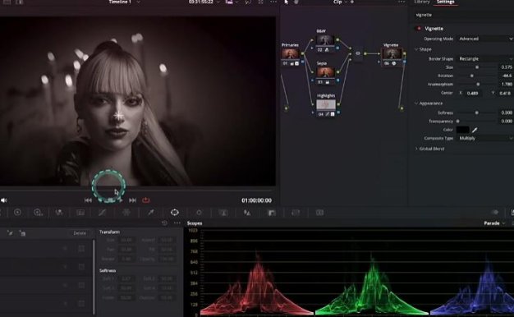Viewport: 514px width, 317px height.
Task: Open the Sizing palette icon
Action: coord(296,213)
